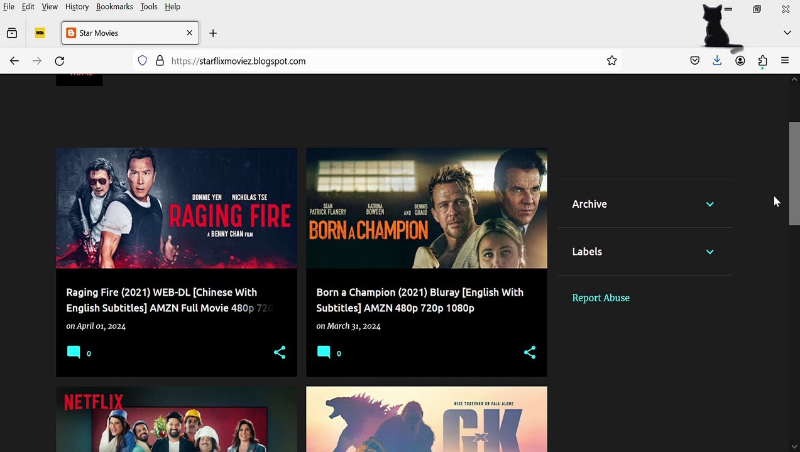The height and width of the screenshot is (452, 800).
Task: Share the Raging Fire post
Action: pyautogui.click(x=280, y=352)
